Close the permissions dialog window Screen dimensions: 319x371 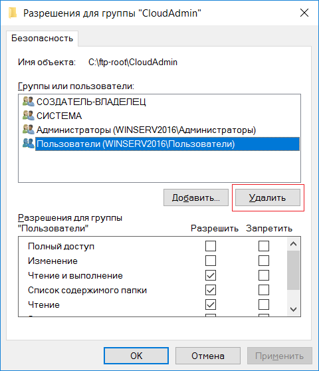click(304, 13)
